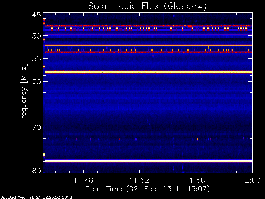The width and height of the screenshot is (265, 199).
Task: Click the dotted red band near 53.5 MHz
Action: [x=149, y=52]
